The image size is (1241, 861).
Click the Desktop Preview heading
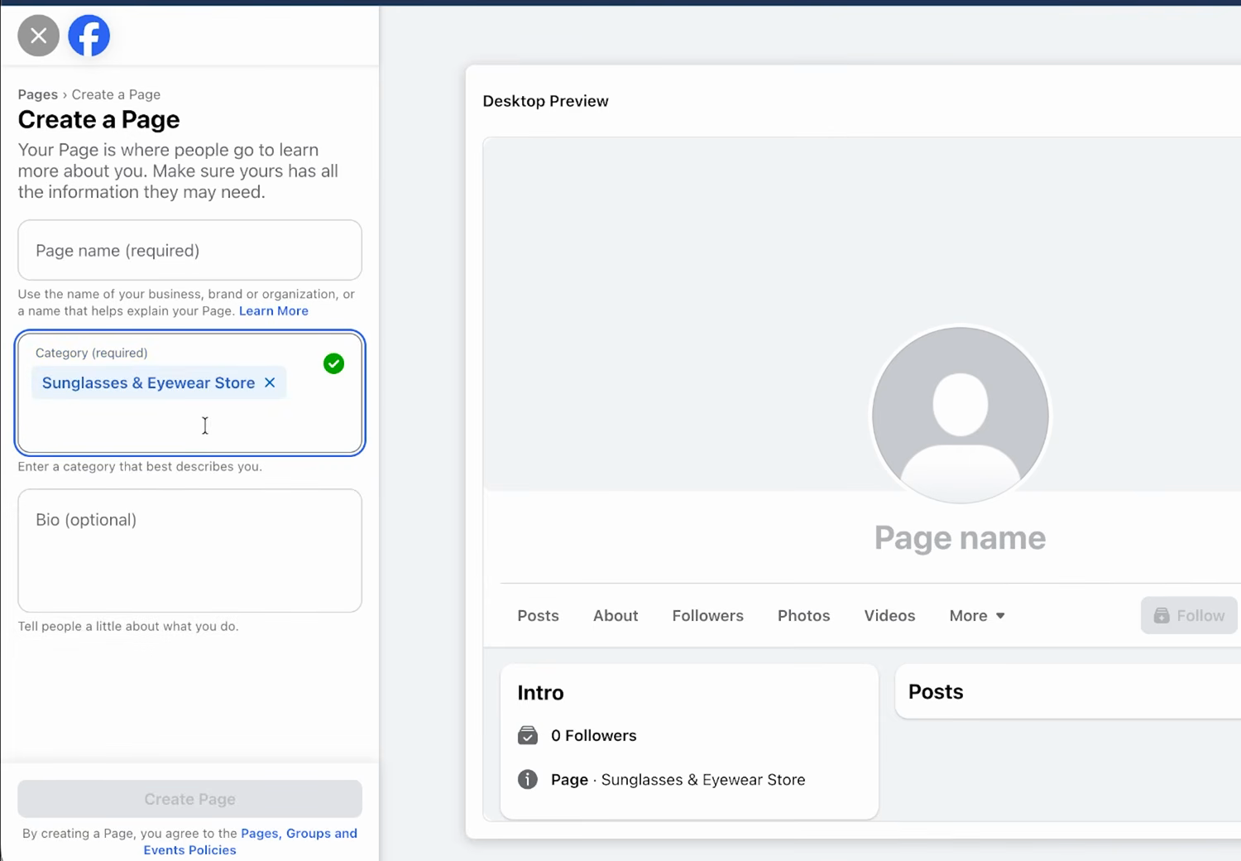pyautogui.click(x=545, y=101)
